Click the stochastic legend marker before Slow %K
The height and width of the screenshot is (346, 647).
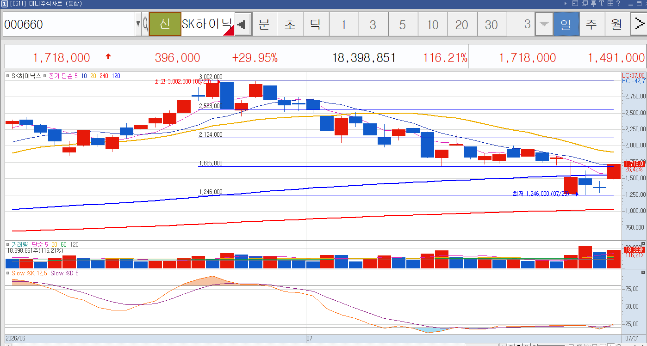(8, 273)
